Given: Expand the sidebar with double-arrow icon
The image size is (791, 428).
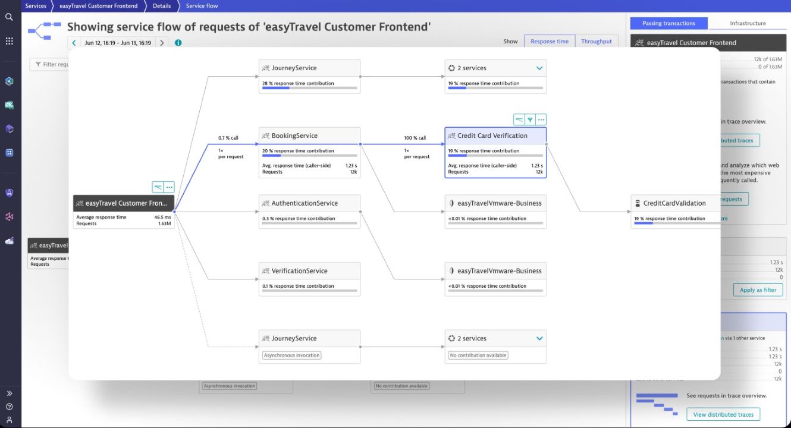Looking at the screenshot, I should coord(9,394).
